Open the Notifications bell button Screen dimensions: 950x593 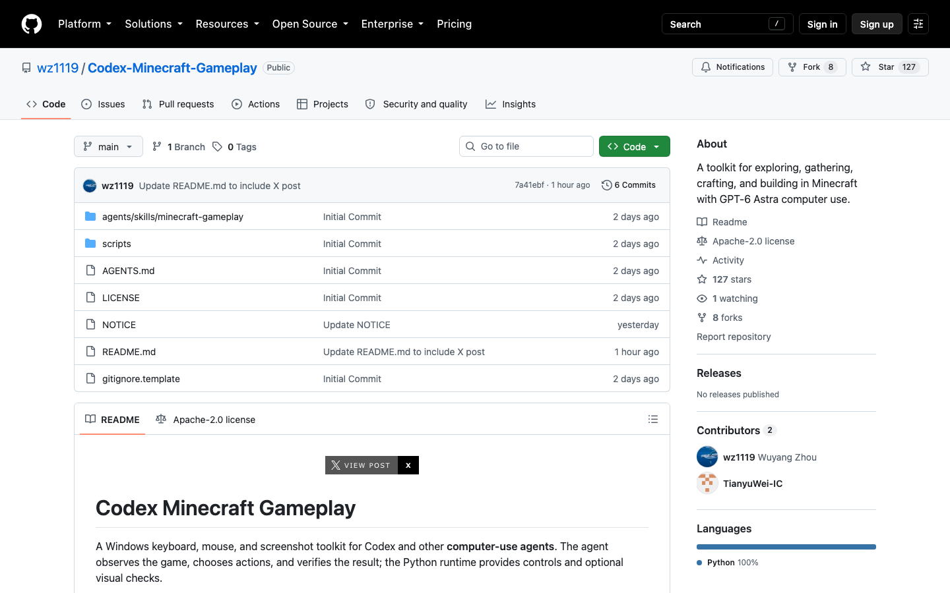[732, 67]
